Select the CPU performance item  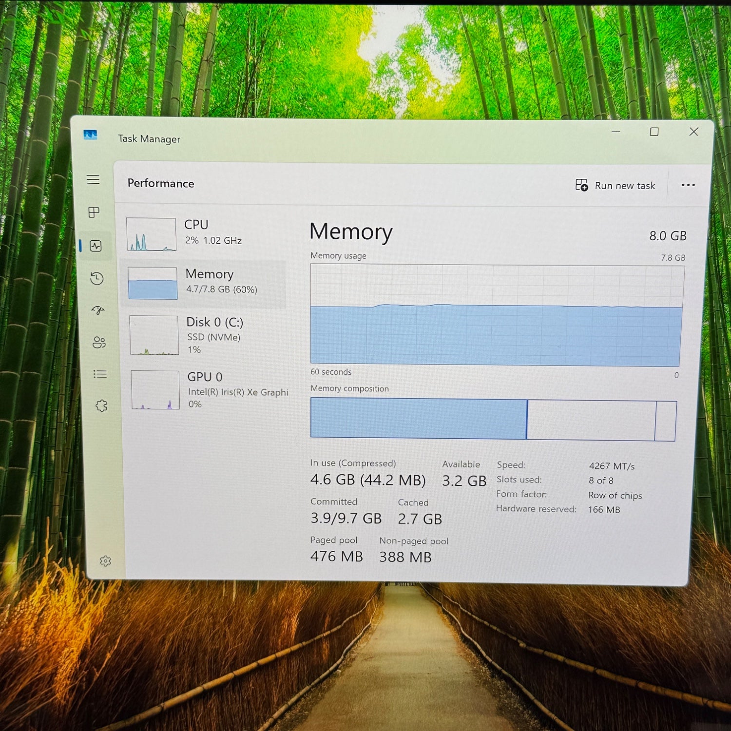pos(205,233)
